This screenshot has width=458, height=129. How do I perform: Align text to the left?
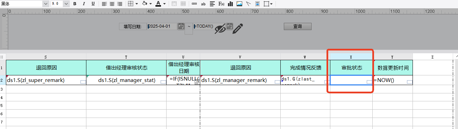click(x=104, y=4)
